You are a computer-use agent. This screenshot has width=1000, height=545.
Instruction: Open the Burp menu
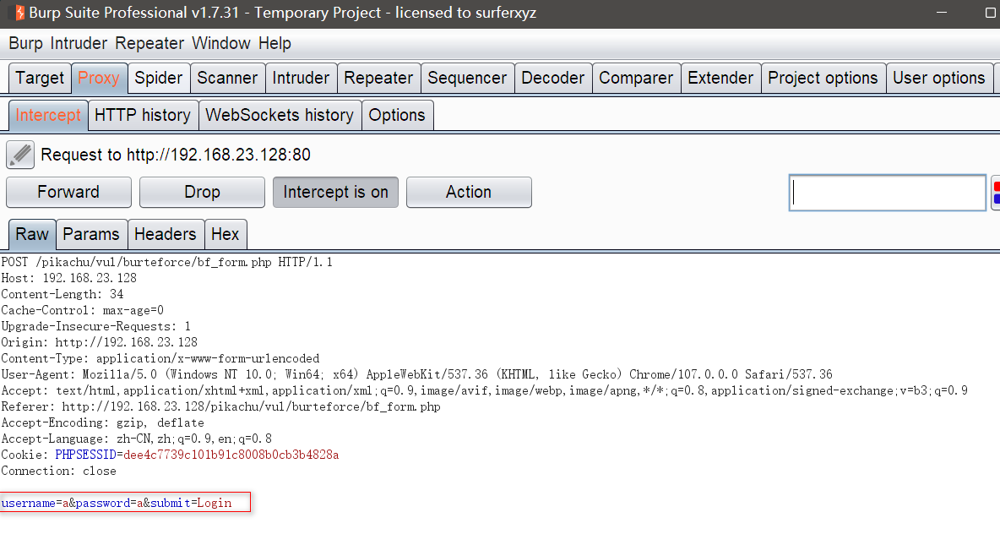(x=25, y=43)
